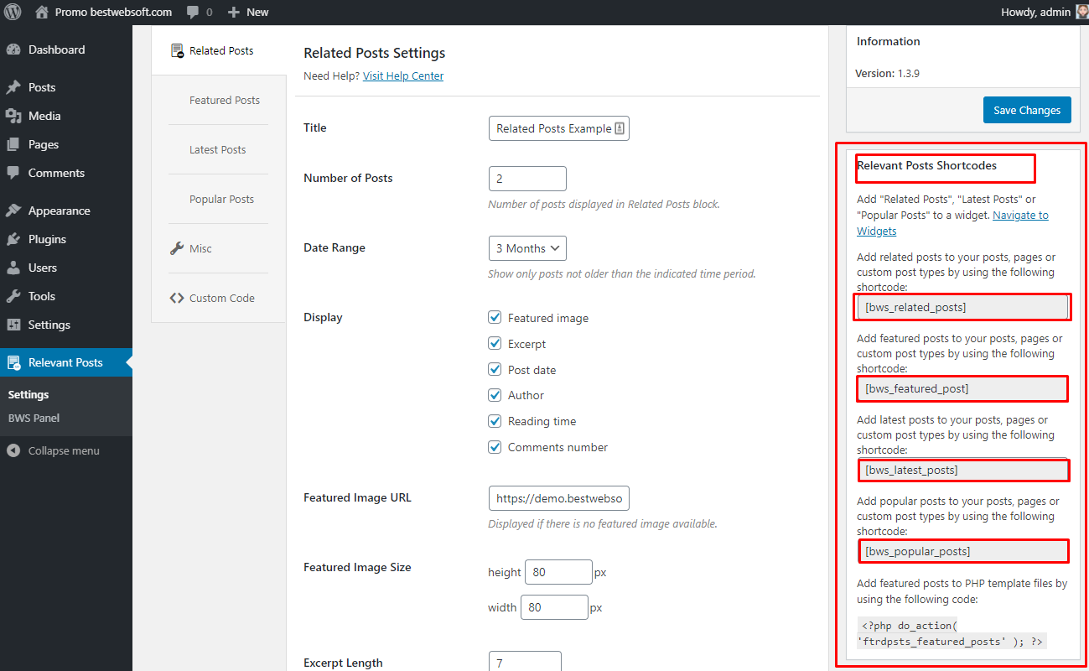This screenshot has width=1089, height=671.
Task: Click the Title input field
Action: coord(559,128)
